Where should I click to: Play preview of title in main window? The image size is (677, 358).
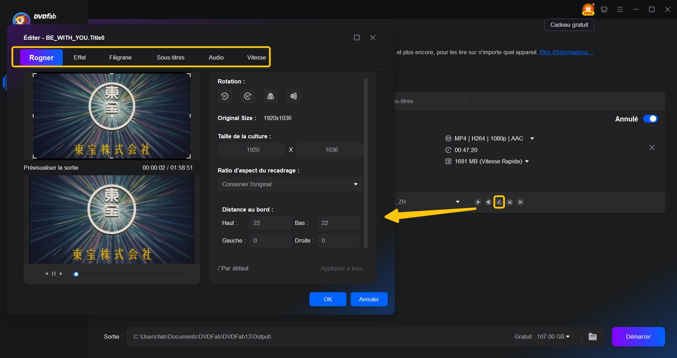(x=478, y=202)
